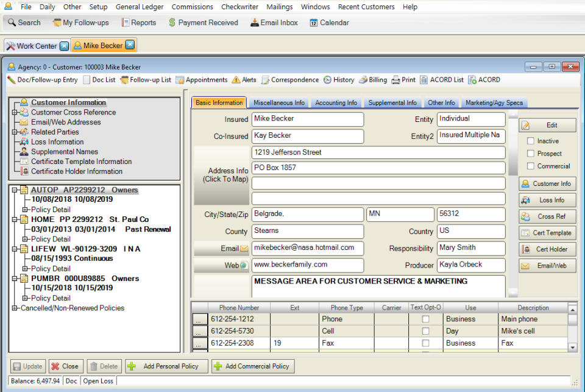Click the envelope icon beside the Email field
Image resolution: width=585 pixels, height=392 pixels.
(x=244, y=248)
